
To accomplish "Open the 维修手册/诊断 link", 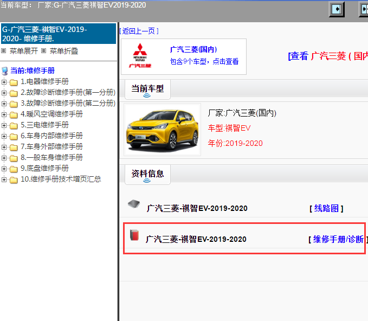I will (x=338, y=239).
